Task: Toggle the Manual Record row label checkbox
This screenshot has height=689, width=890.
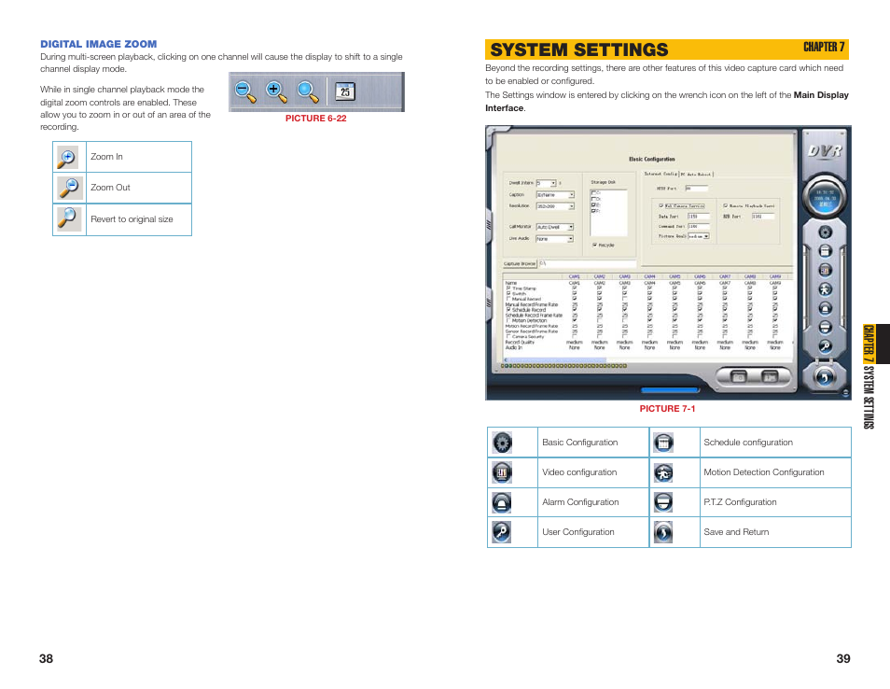Action: coord(508,299)
